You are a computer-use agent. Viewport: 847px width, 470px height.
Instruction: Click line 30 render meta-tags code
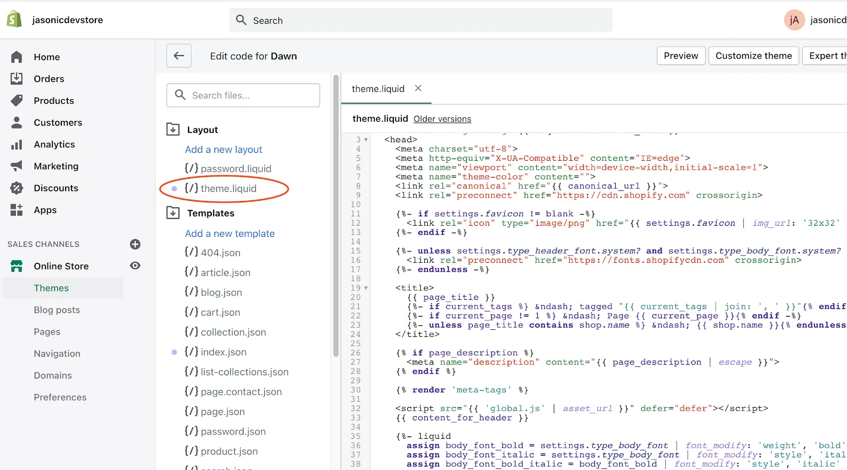coord(462,390)
